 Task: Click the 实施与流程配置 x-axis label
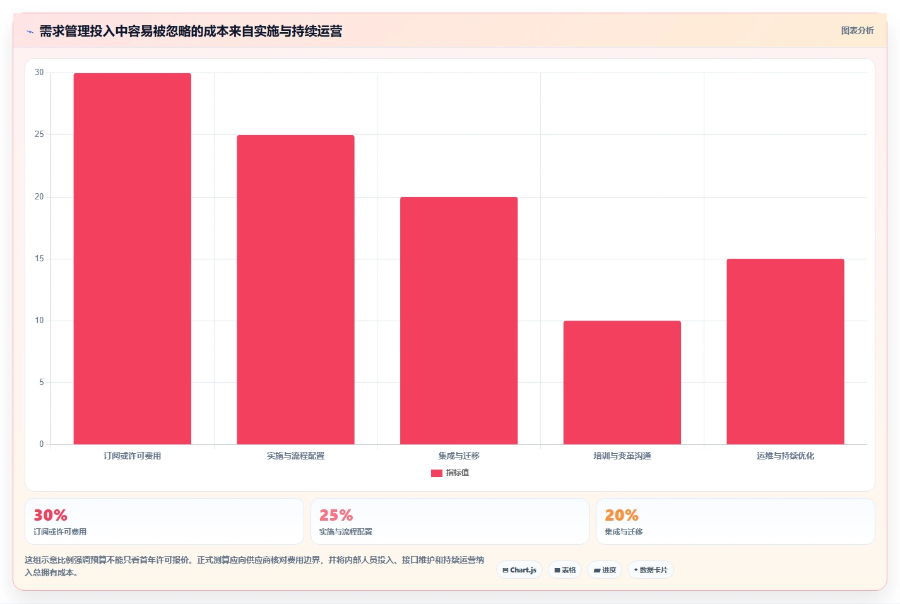(x=295, y=456)
